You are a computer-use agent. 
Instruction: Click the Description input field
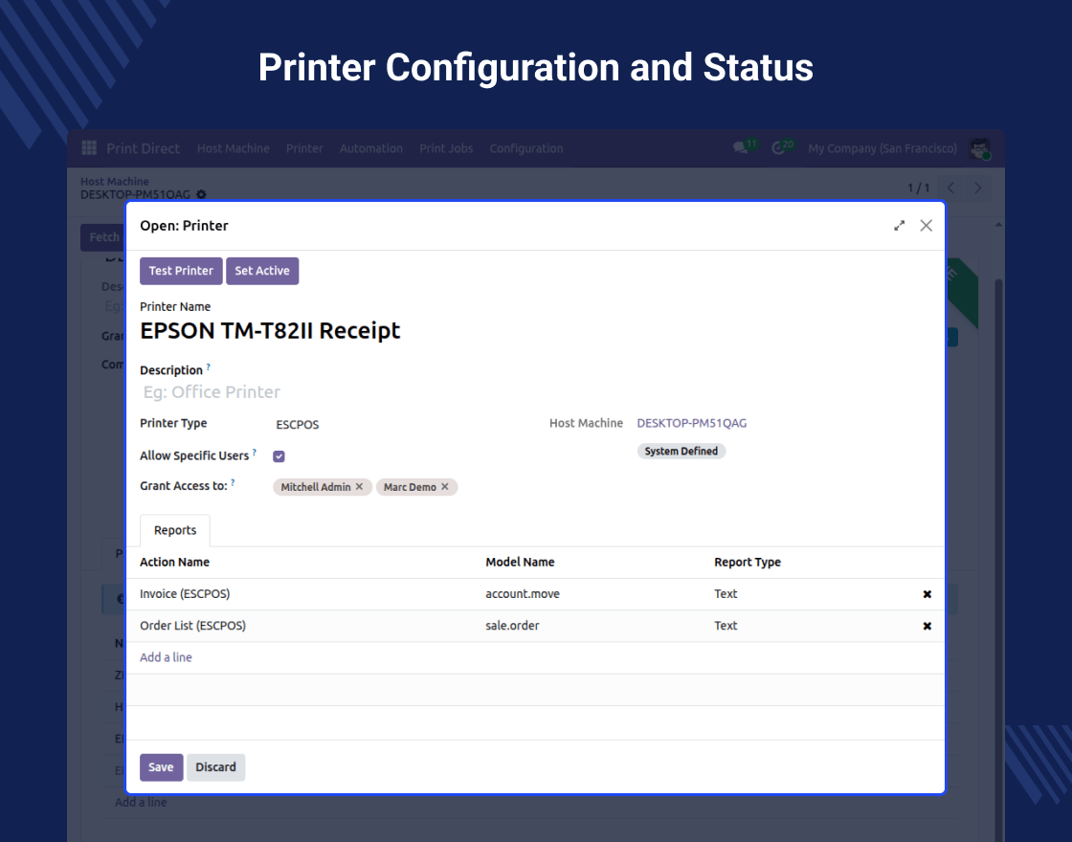pos(383,392)
